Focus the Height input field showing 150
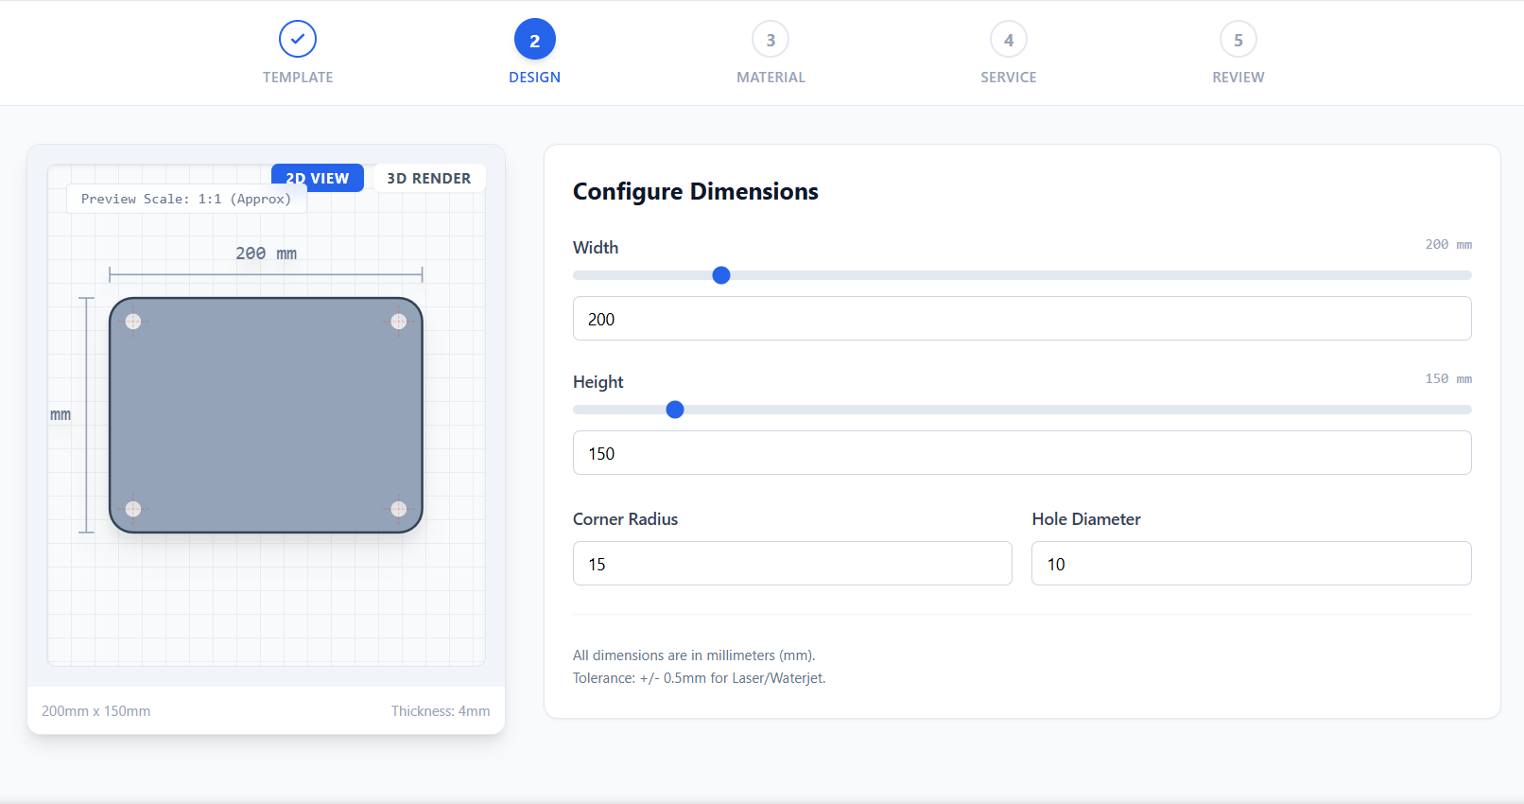This screenshot has width=1524, height=804. point(1021,453)
